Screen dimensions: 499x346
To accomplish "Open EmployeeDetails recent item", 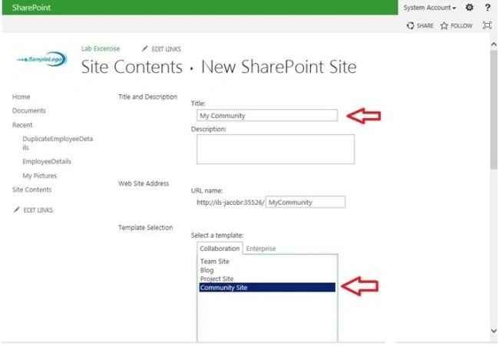I will (47, 161).
